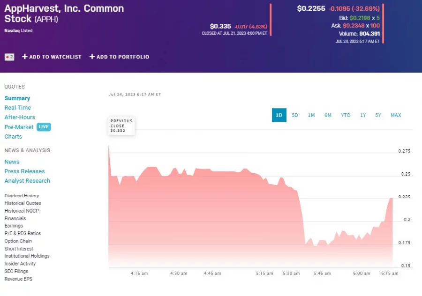The width and height of the screenshot is (422, 296).
Task: Select the MAX chart timeframe
Action: (396, 115)
